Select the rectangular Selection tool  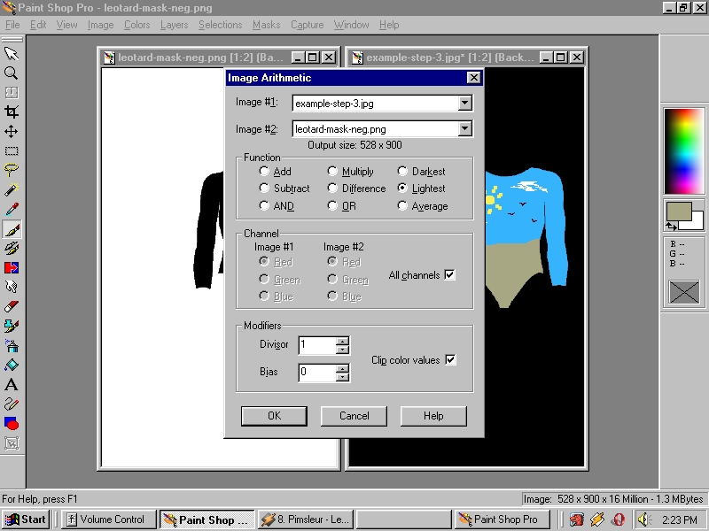point(12,150)
